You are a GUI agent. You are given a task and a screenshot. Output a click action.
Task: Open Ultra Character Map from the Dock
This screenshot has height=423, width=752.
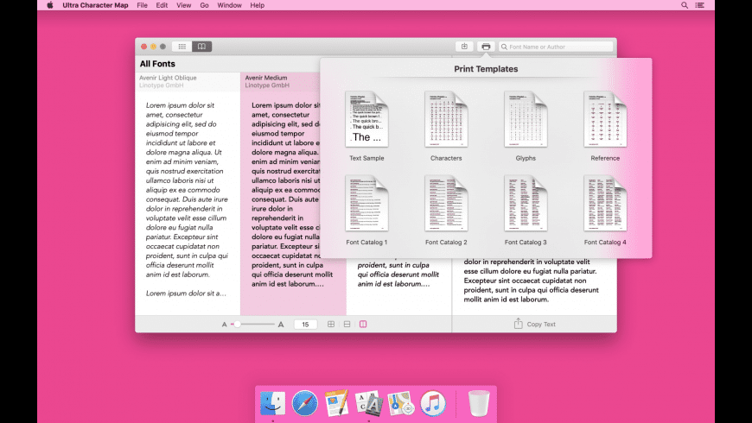[x=369, y=403]
